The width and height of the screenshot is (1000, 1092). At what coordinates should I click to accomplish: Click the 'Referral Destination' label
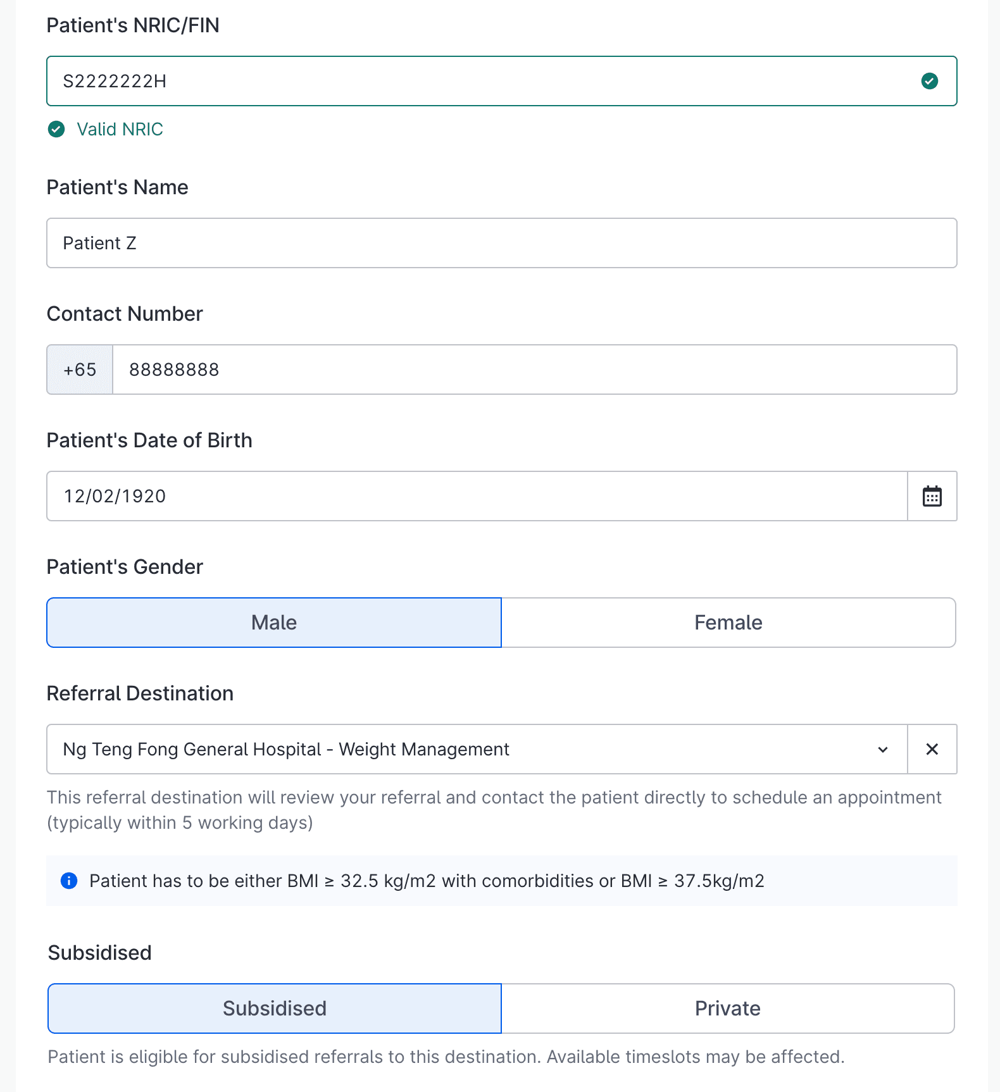point(140,693)
